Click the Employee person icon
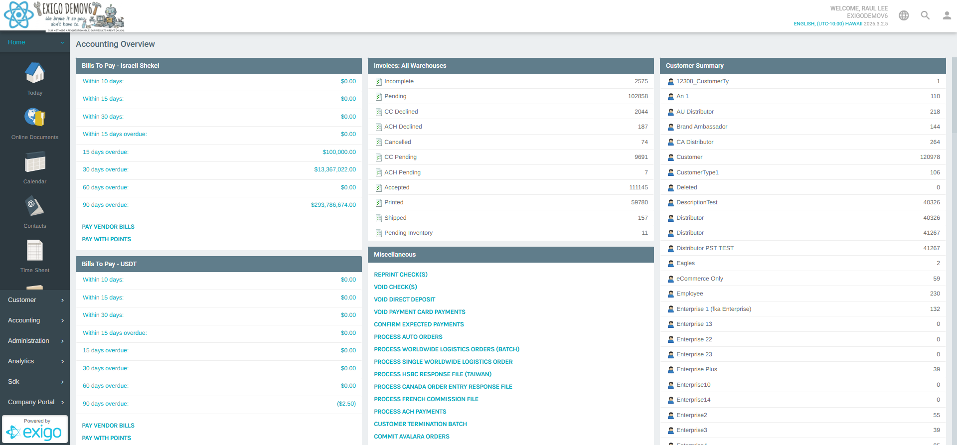Image resolution: width=957 pixels, height=445 pixels. pos(670,294)
